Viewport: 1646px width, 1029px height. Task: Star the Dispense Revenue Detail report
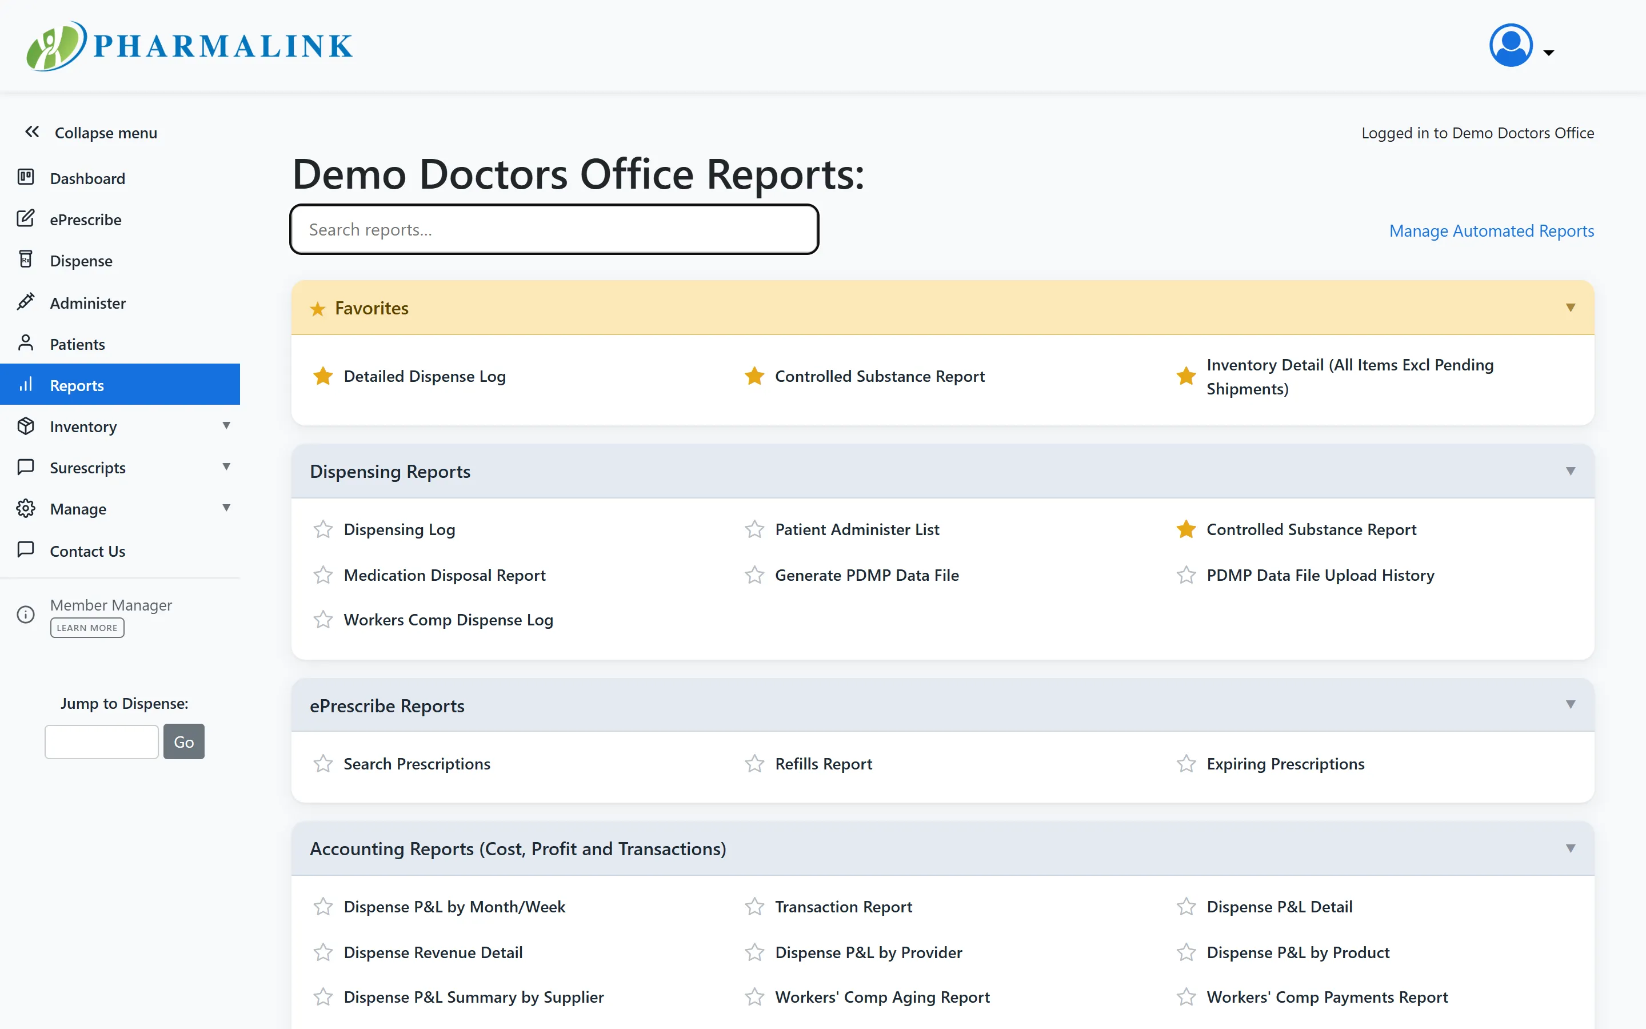pos(323,952)
